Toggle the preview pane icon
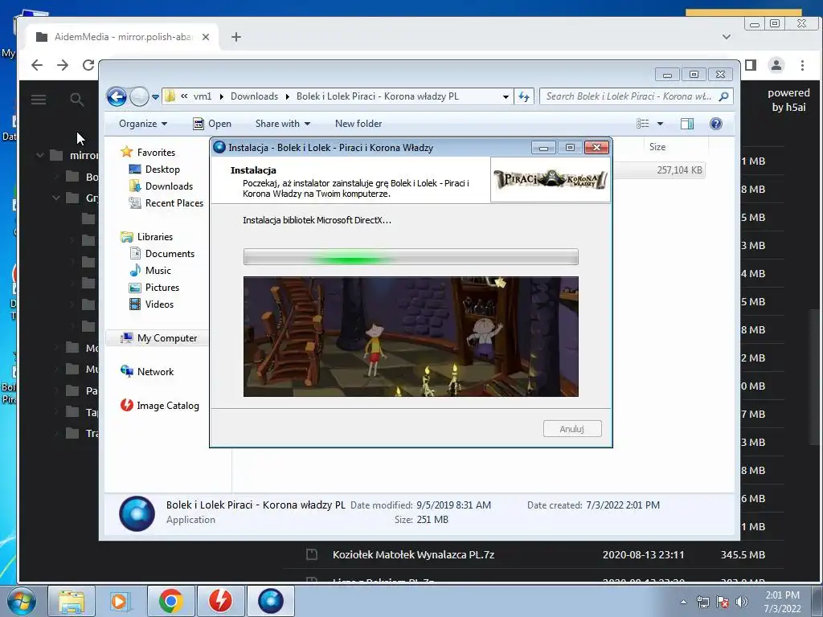 click(x=687, y=124)
